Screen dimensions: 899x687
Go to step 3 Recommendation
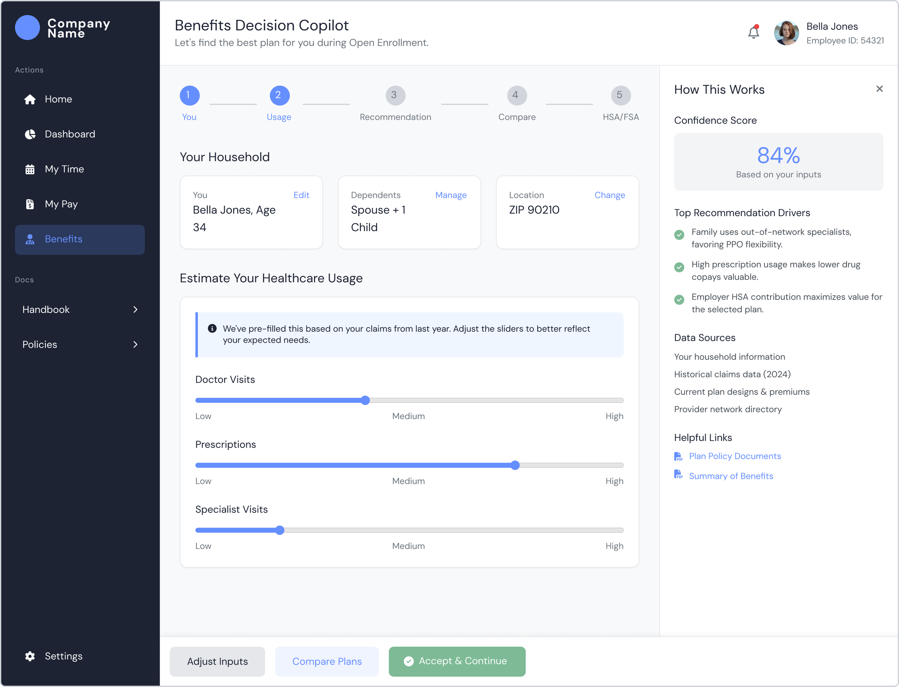point(395,95)
